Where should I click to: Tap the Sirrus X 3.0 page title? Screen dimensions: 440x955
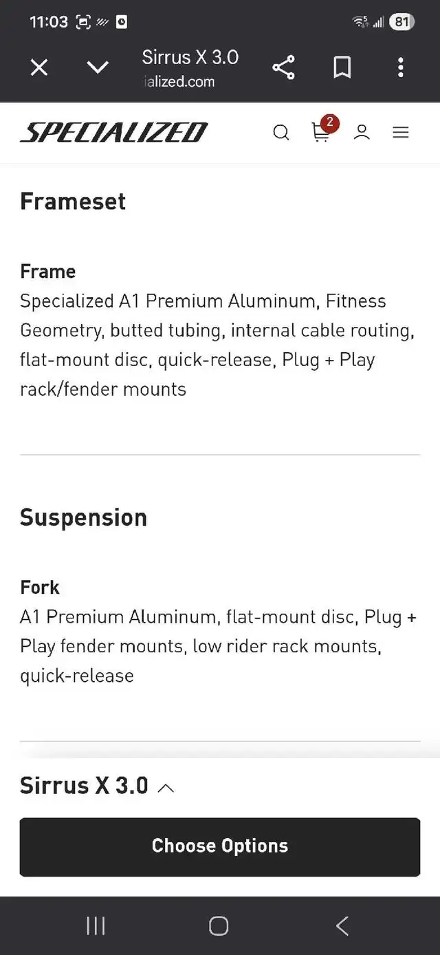point(190,57)
